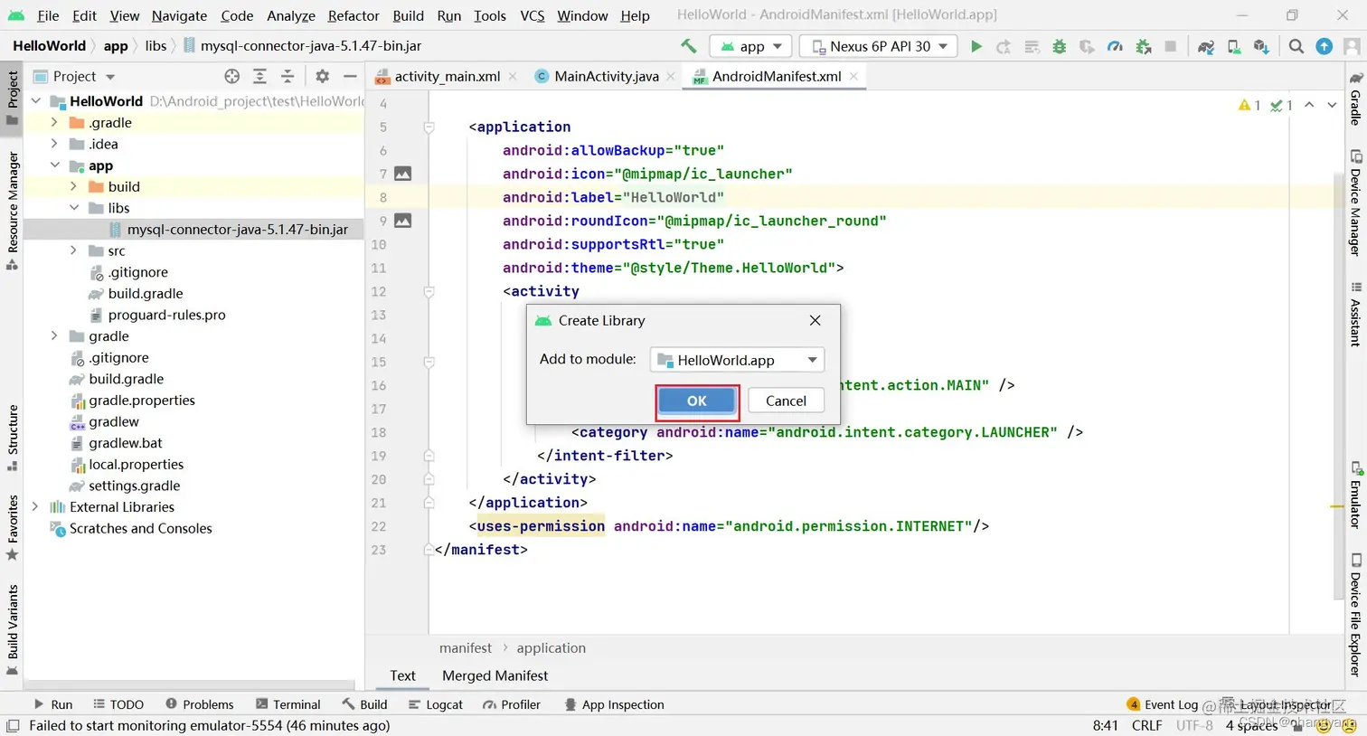Switch to MainActivity.java tab
The width and height of the screenshot is (1367, 736).
click(606, 77)
